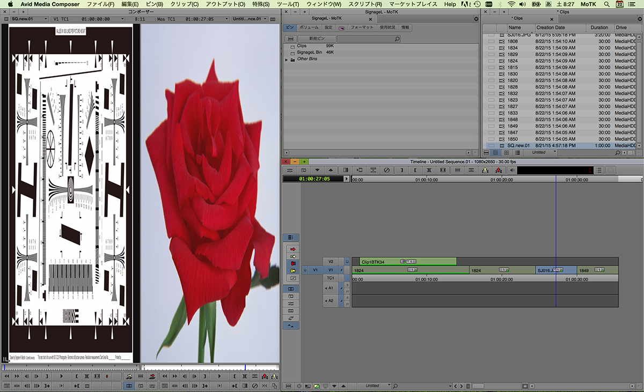Open the Wi-Fi status menu
This screenshot has width=644, height=392.
coord(511,4)
